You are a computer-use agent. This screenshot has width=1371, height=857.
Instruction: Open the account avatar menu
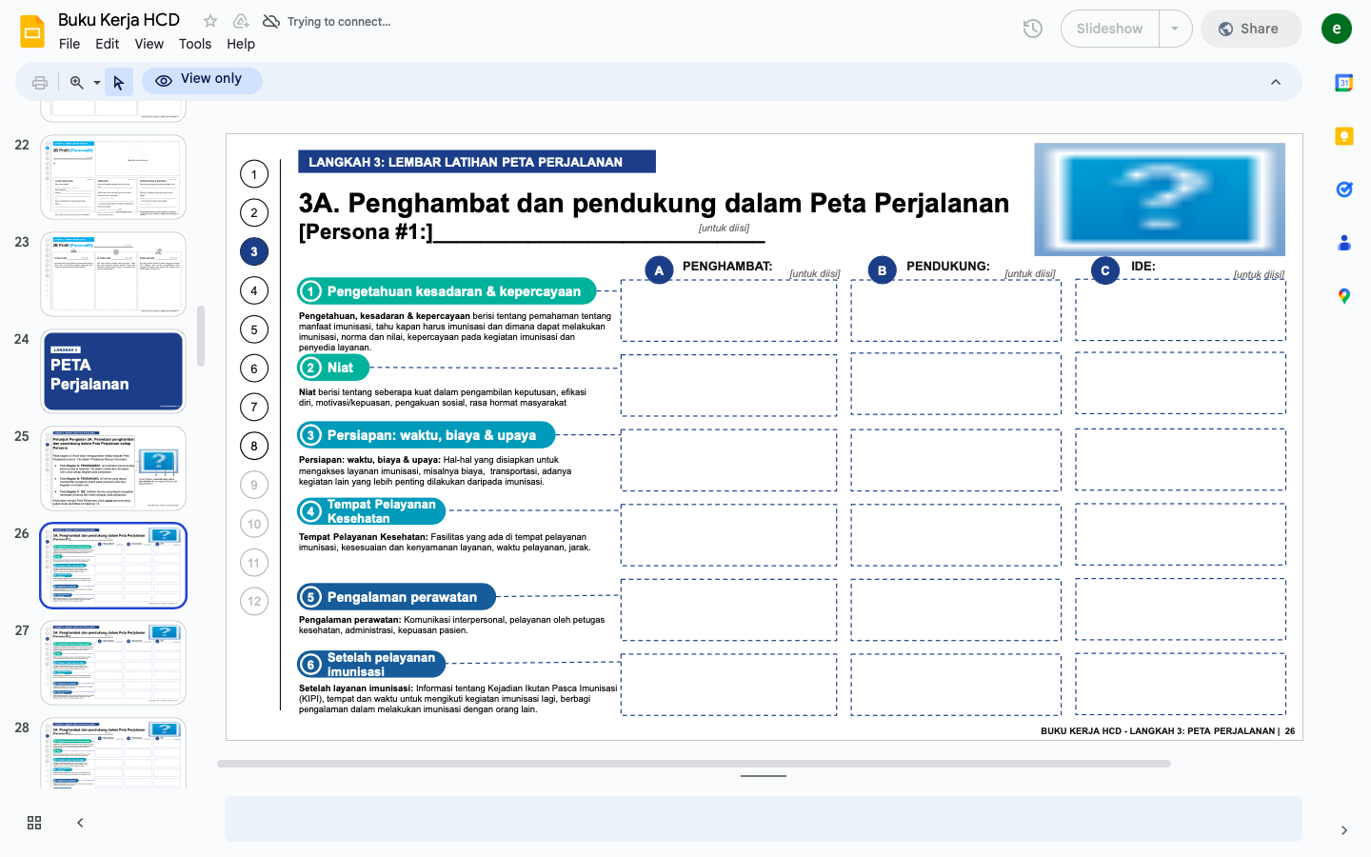(1337, 29)
